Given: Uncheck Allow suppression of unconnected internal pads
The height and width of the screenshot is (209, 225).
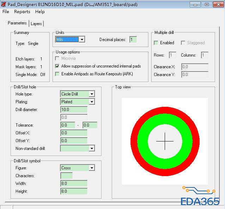Looking at the screenshot, I should click(x=57, y=66).
